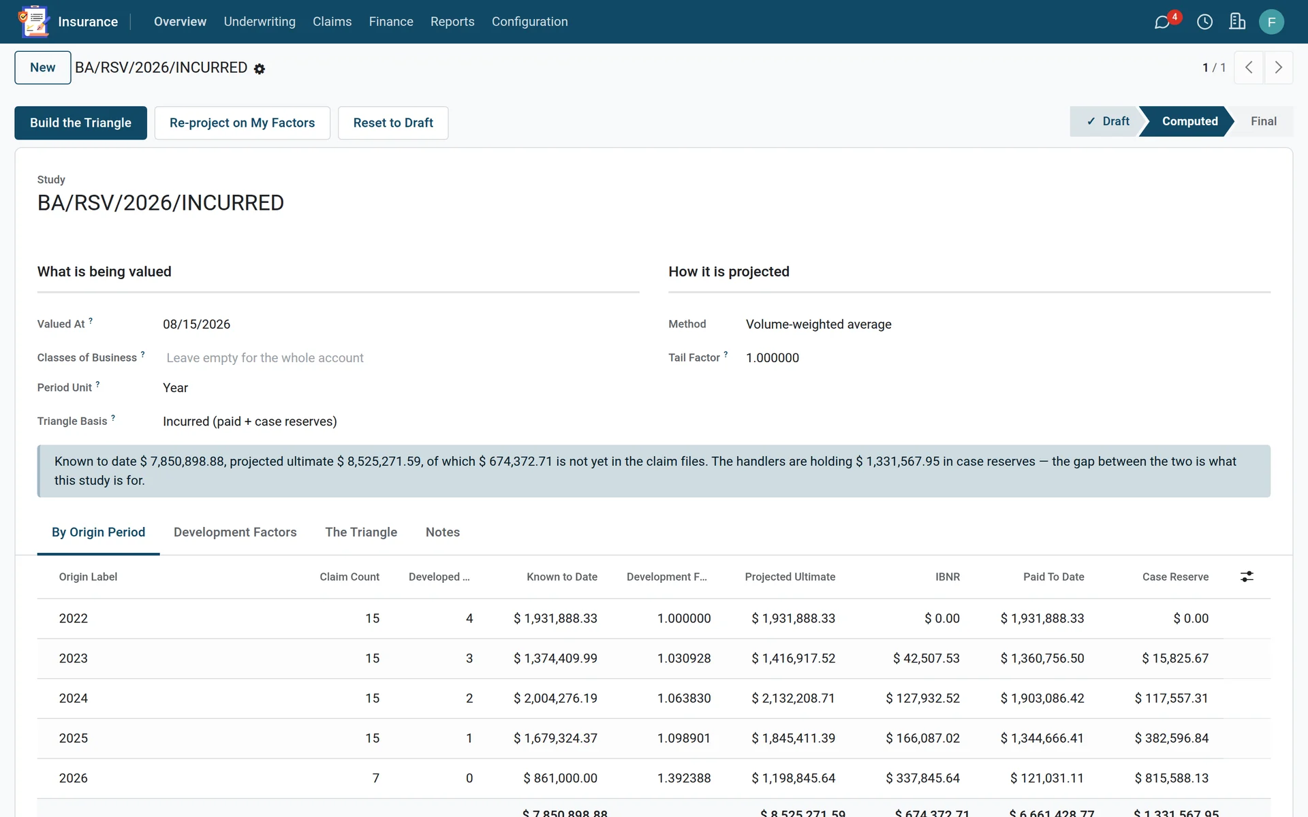The image size is (1308, 817).
Task: Select the Draft status stage
Action: [1107, 121]
